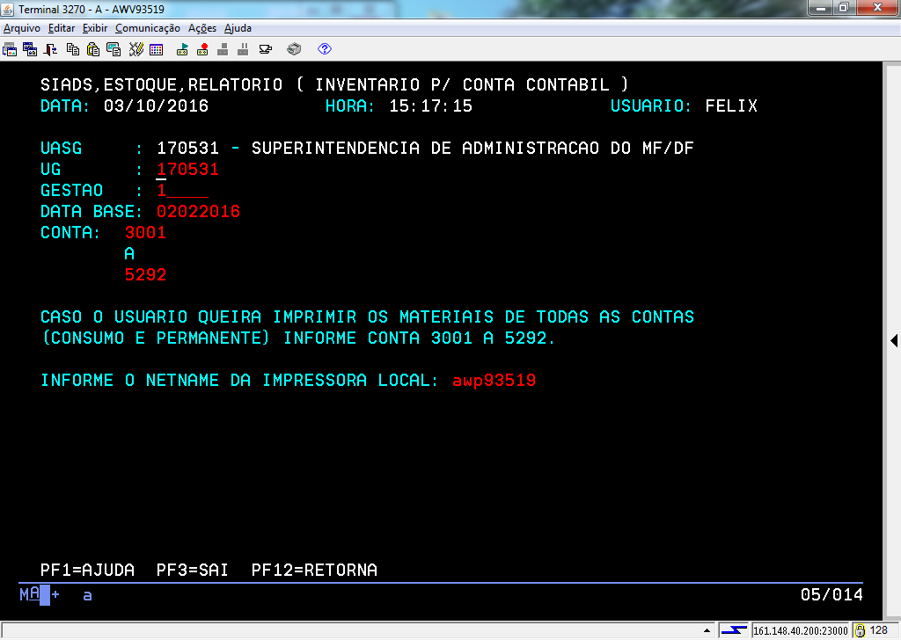Viewport: 901px width, 640px height.
Task: Click the disconnect door icon
Action: 50,49
